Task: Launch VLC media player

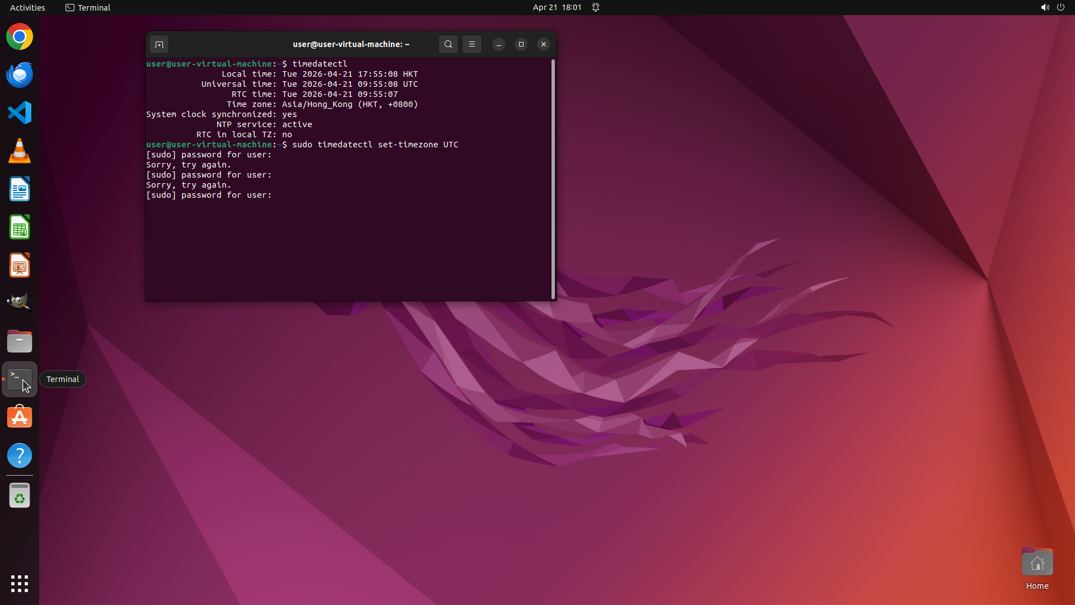Action: click(x=20, y=151)
